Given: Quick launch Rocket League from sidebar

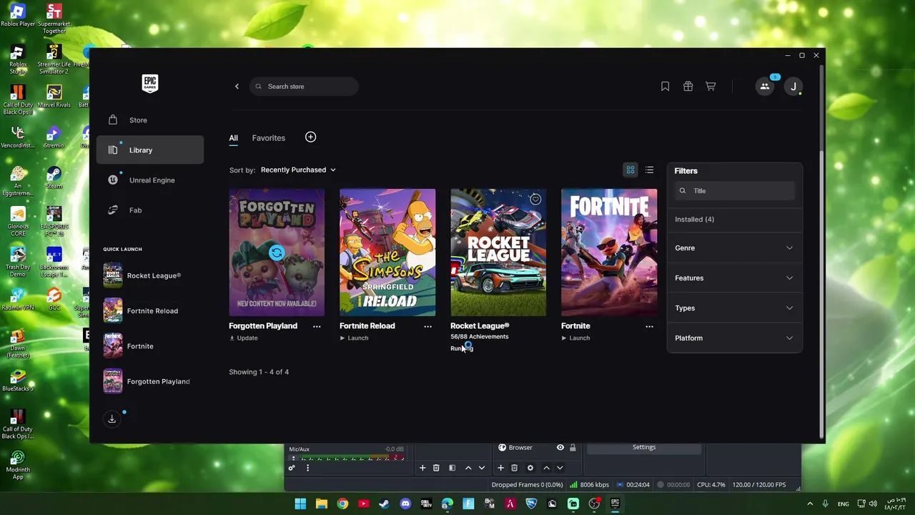Looking at the screenshot, I should click(x=150, y=276).
